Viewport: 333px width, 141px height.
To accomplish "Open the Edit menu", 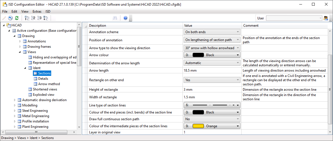I will point(14,12).
